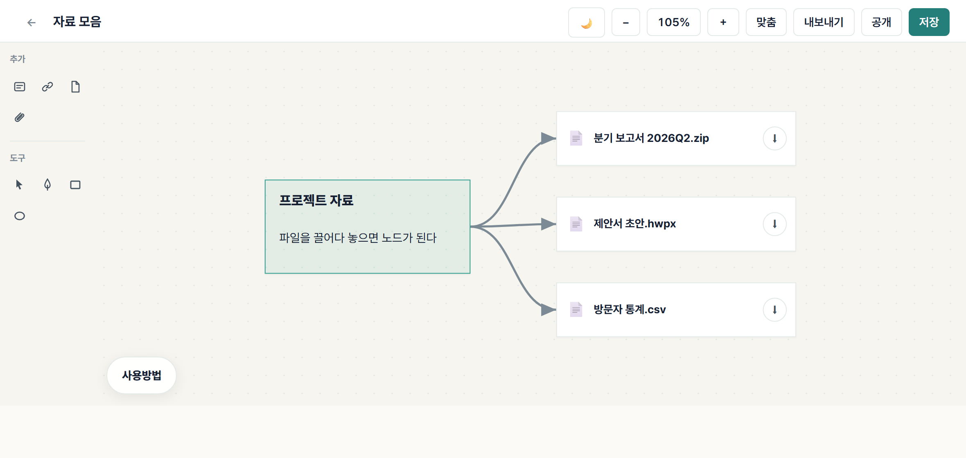Add a document page node
This screenshot has width=966, height=458.
coord(75,87)
